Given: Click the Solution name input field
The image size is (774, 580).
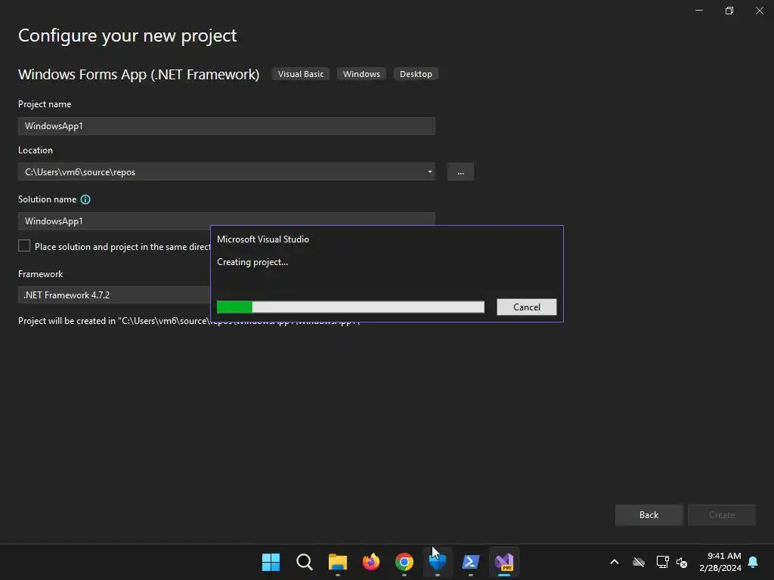Looking at the screenshot, I should (227, 220).
